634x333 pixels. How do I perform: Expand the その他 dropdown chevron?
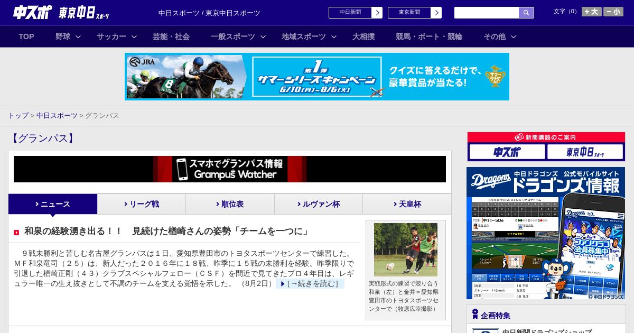pos(513,37)
